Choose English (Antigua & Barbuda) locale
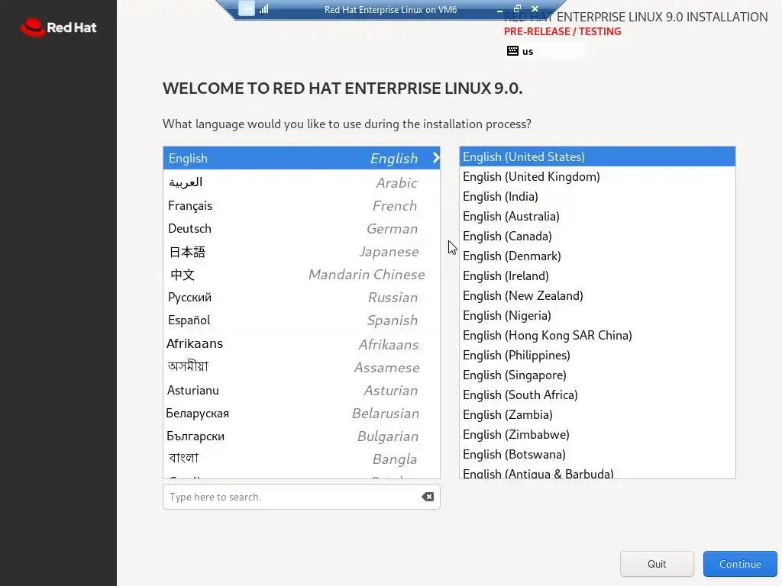The height and width of the screenshot is (586, 782). click(597, 472)
